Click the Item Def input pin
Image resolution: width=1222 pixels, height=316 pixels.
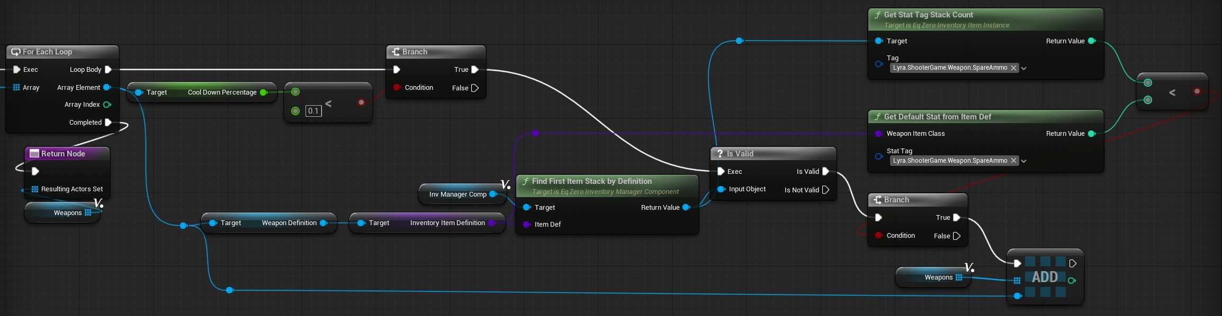coord(527,225)
